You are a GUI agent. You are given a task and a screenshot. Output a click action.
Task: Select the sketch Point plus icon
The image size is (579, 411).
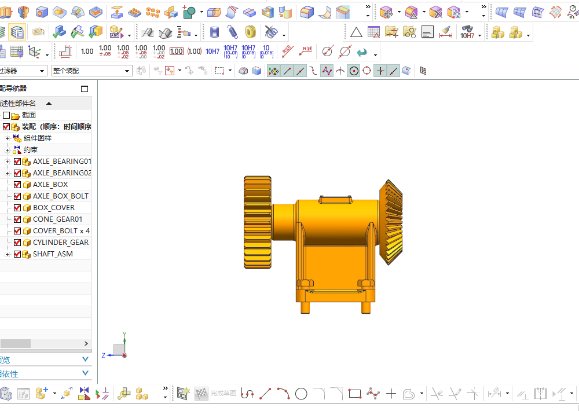pos(391,394)
